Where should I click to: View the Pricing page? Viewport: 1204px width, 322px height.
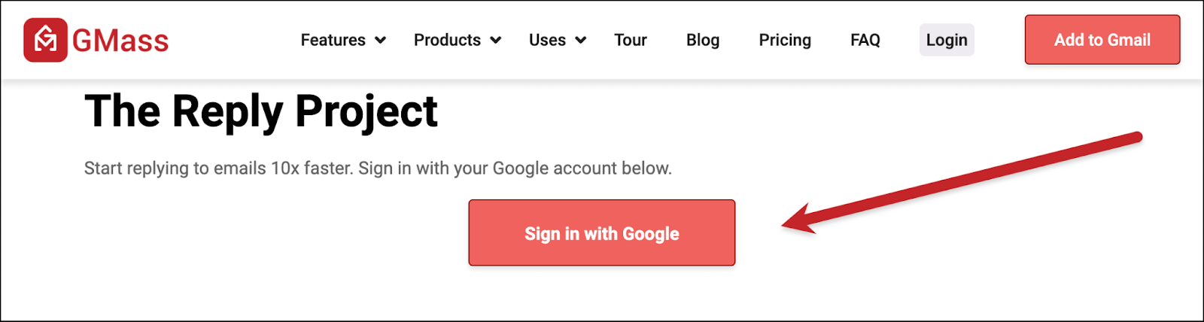coord(785,40)
